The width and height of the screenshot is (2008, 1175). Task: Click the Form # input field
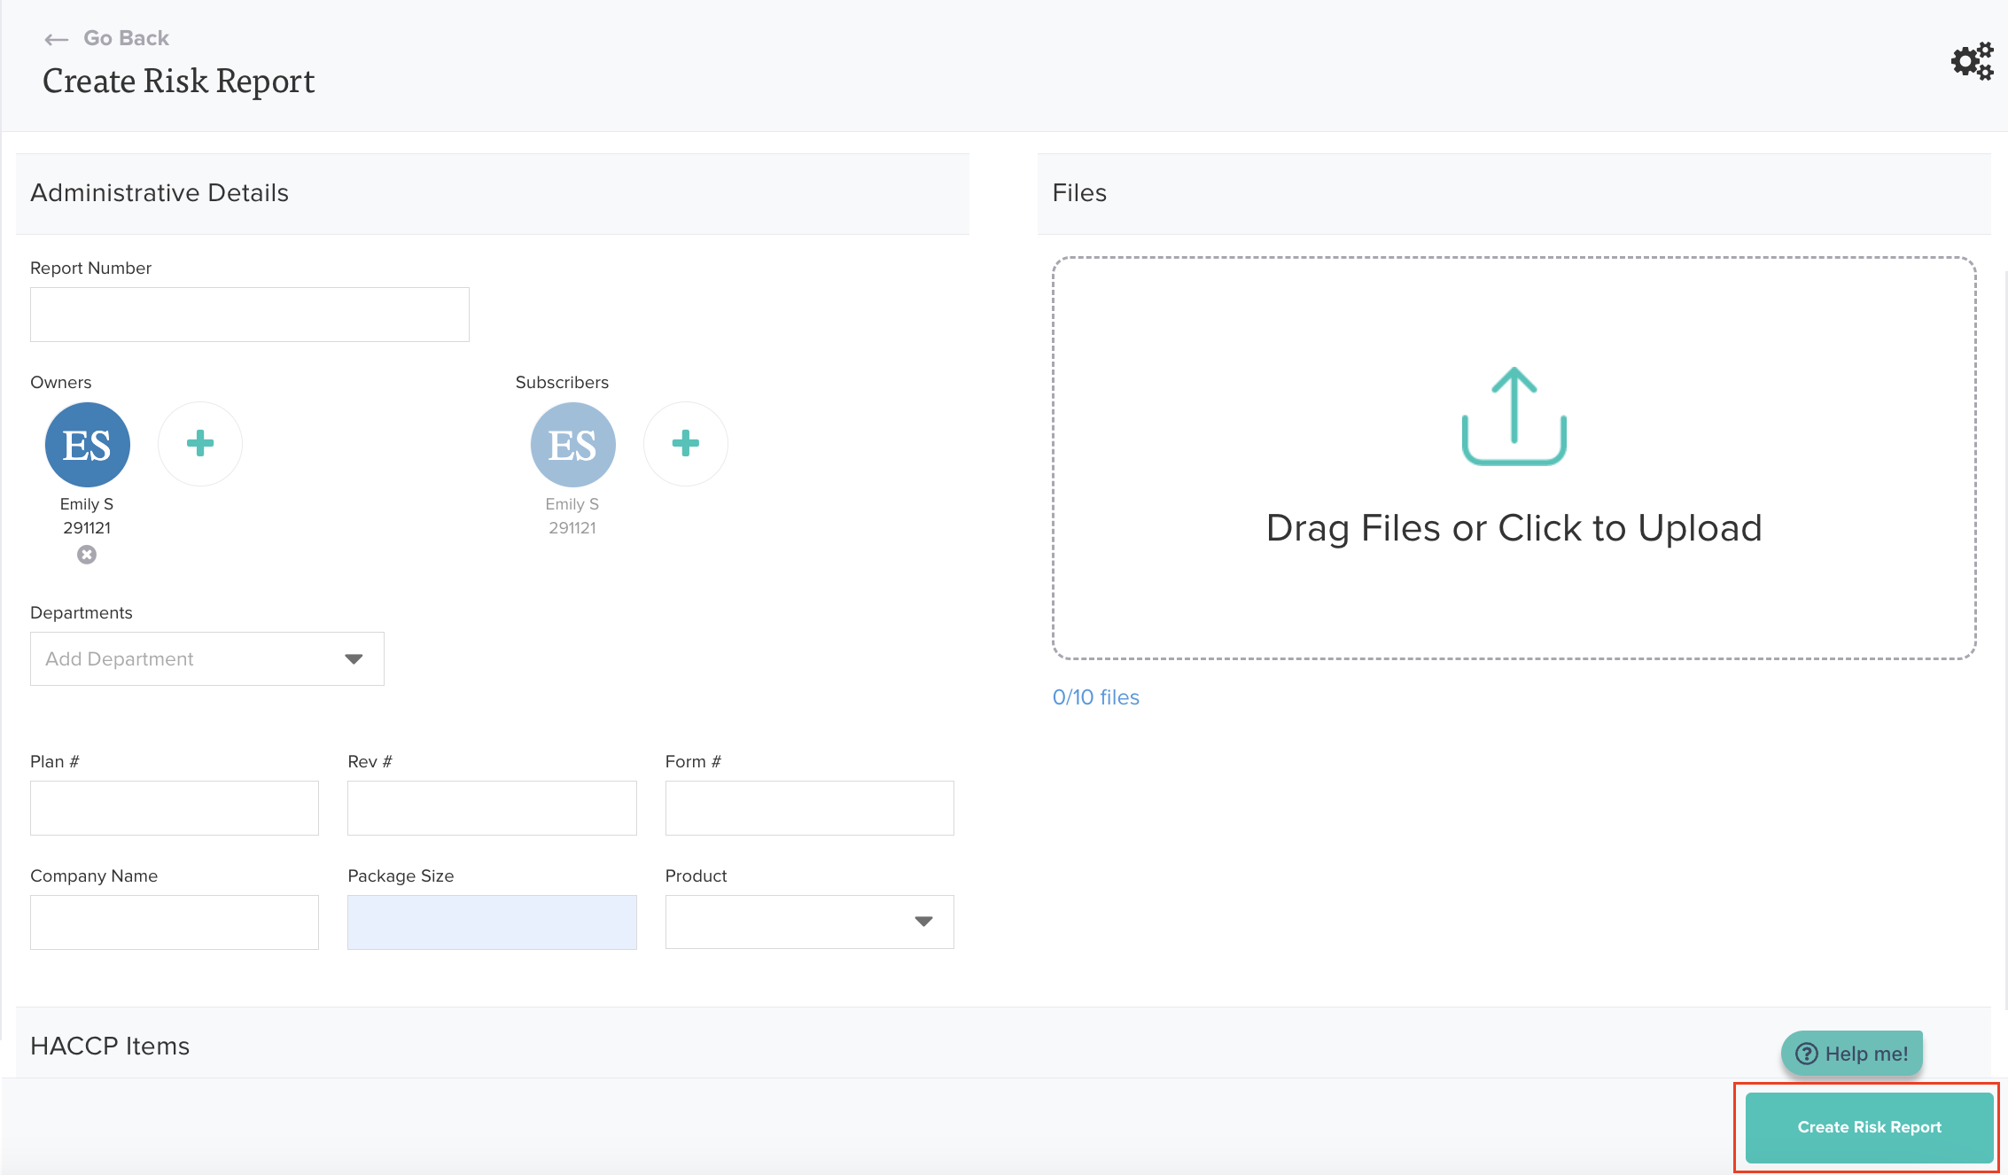tap(809, 807)
